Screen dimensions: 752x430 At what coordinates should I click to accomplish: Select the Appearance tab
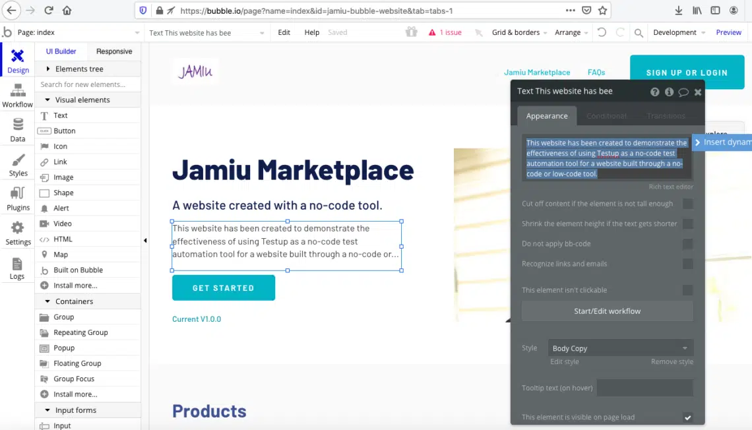pos(547,116)
